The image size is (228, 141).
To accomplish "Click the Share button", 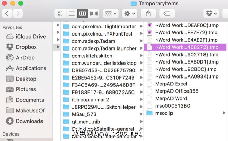I will [x=148, y=14].
